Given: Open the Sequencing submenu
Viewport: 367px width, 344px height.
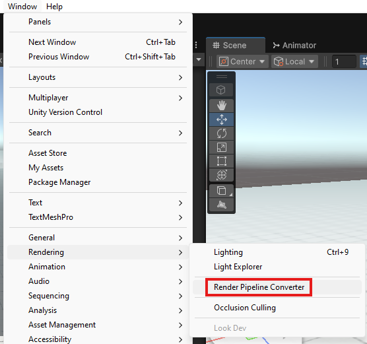Looking at the screenshot, I should (98, 296).
